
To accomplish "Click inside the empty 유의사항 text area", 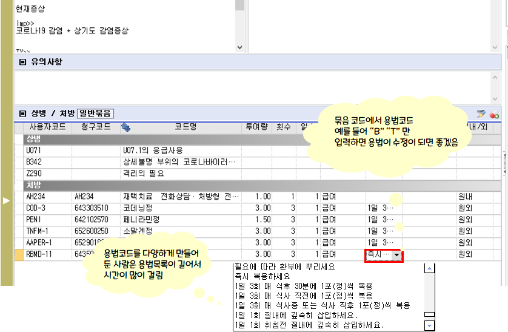I will pyautogui.click(x=253, y=88).
